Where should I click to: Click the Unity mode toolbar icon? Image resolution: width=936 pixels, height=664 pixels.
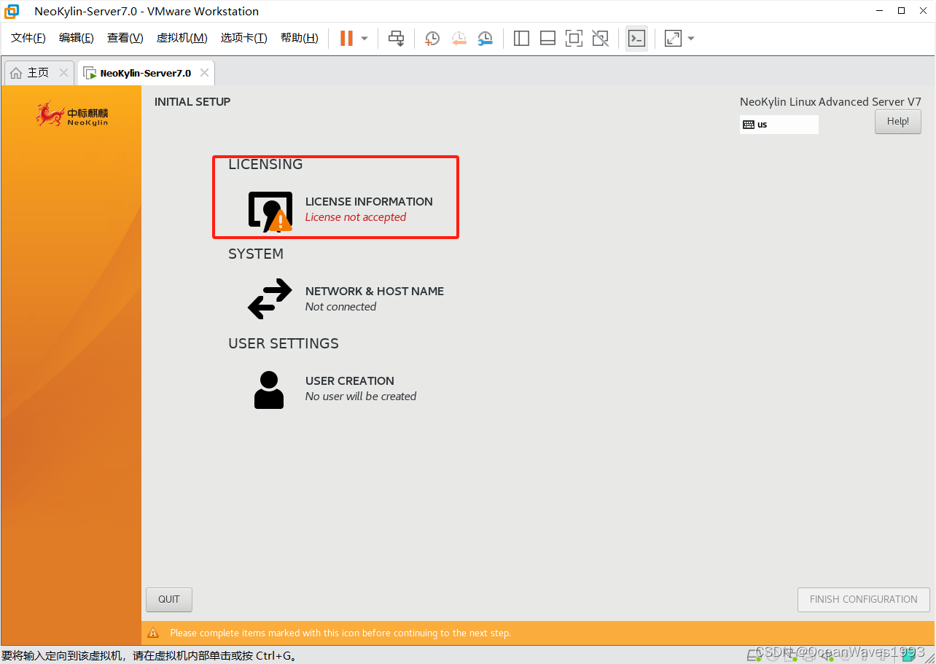(600, 38)
